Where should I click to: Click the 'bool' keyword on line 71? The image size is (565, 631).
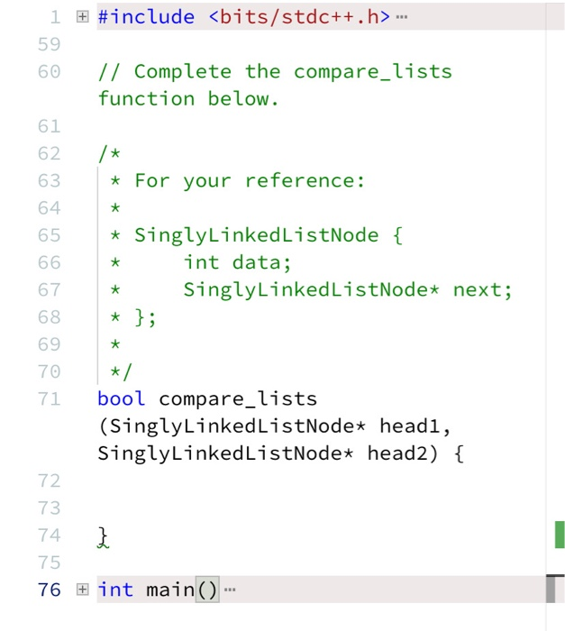pyautogui.click(x=121, y=398)
